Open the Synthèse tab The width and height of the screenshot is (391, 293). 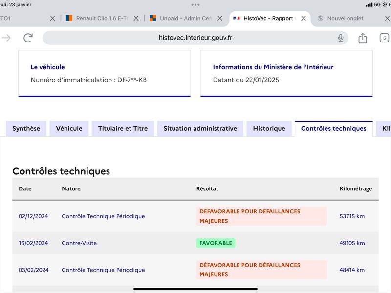pos(26,128)
